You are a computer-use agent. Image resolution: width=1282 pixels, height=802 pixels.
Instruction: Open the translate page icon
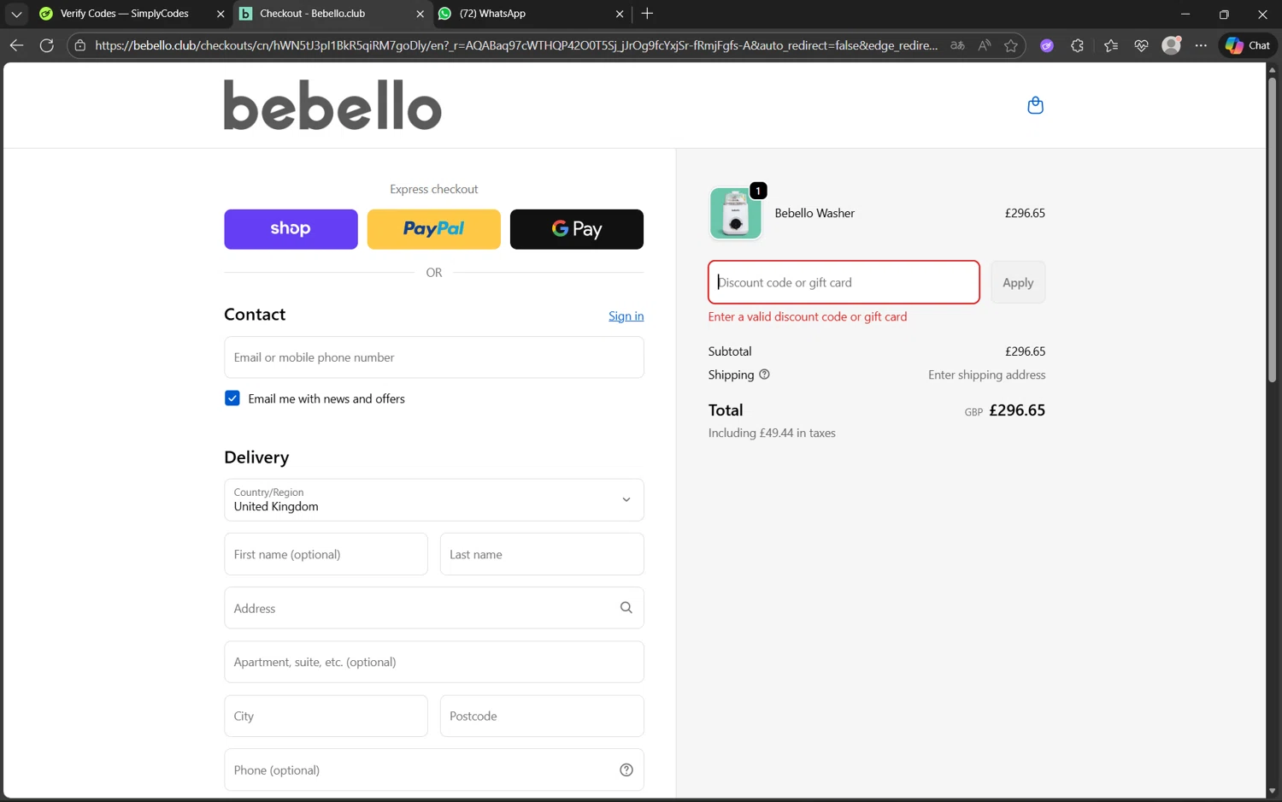[957, 45]
